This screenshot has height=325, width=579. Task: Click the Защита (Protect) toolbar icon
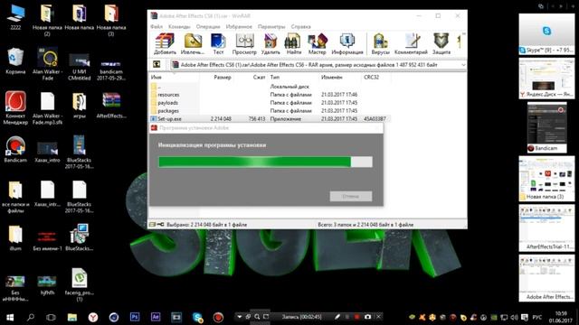coord(441,44)
